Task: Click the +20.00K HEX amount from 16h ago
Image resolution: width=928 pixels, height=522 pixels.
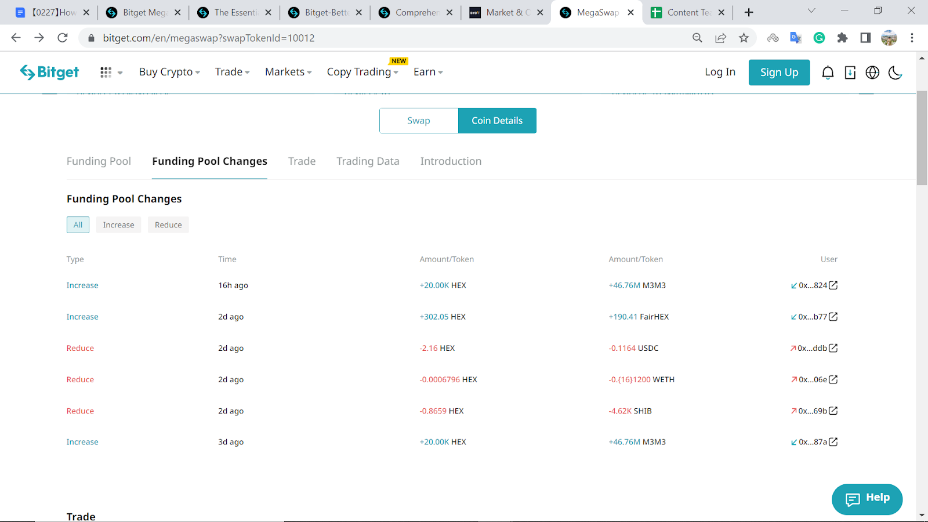Action: (443, 285)
